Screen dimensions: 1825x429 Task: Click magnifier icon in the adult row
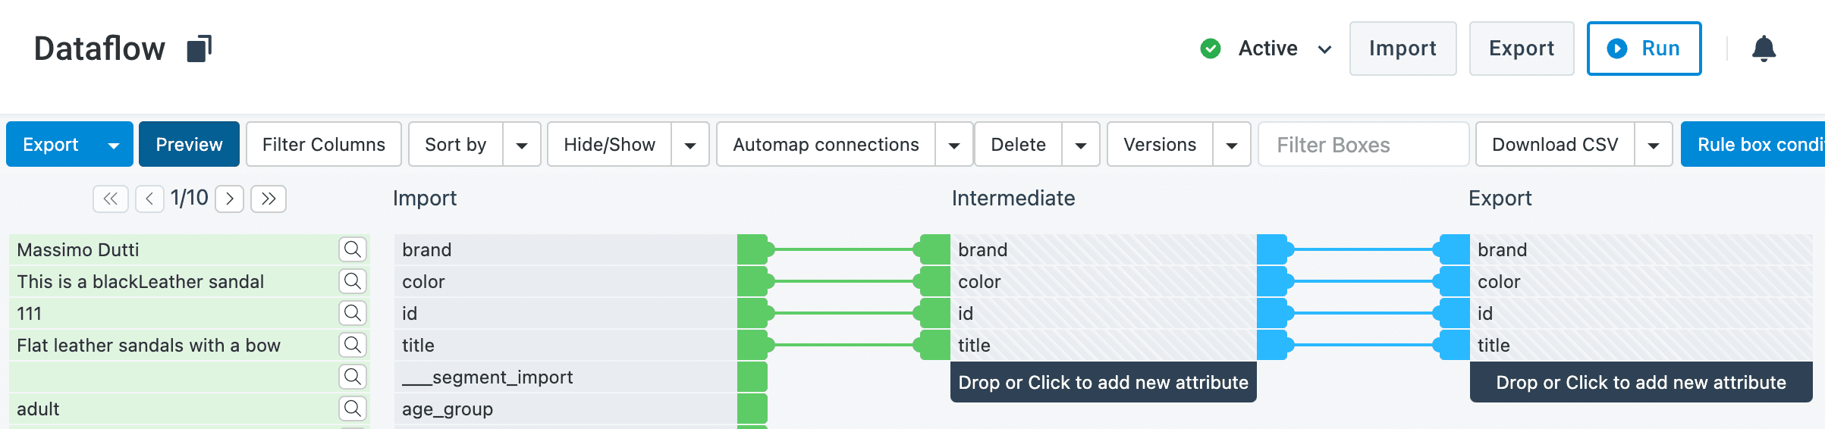coord(352,409)
